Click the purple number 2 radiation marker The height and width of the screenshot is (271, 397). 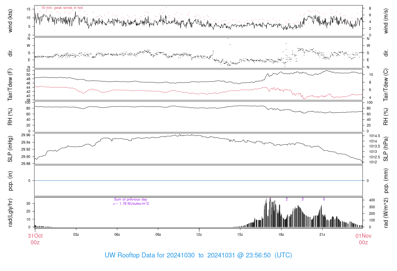(287, 199)
